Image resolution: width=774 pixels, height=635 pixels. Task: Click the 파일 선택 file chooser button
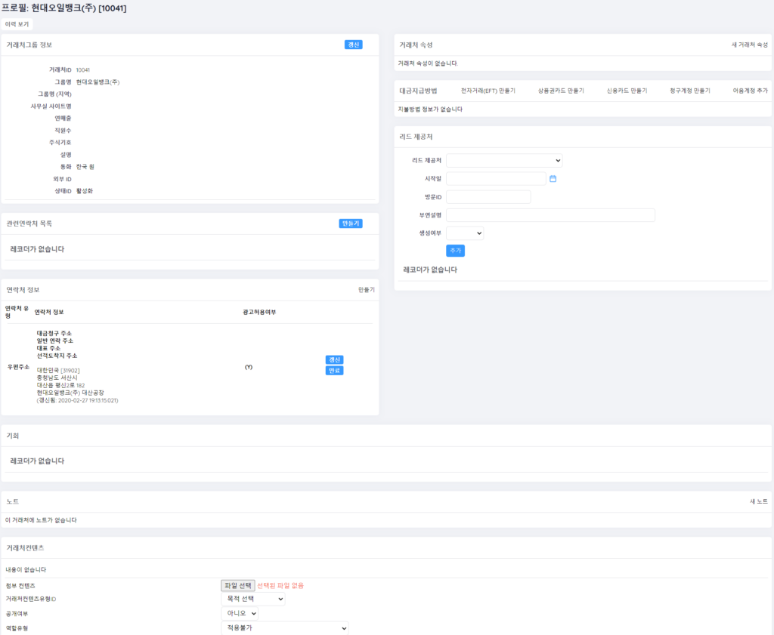pos(237,585)
